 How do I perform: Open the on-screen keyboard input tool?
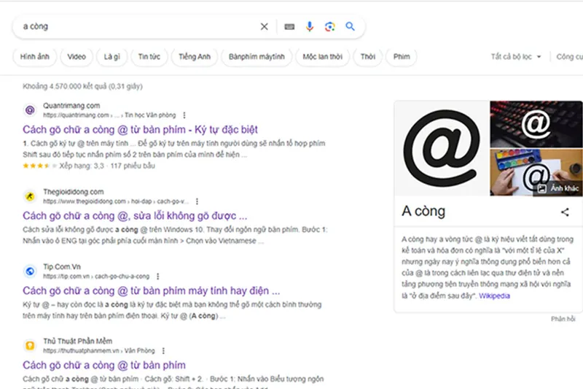pos(289,26)
